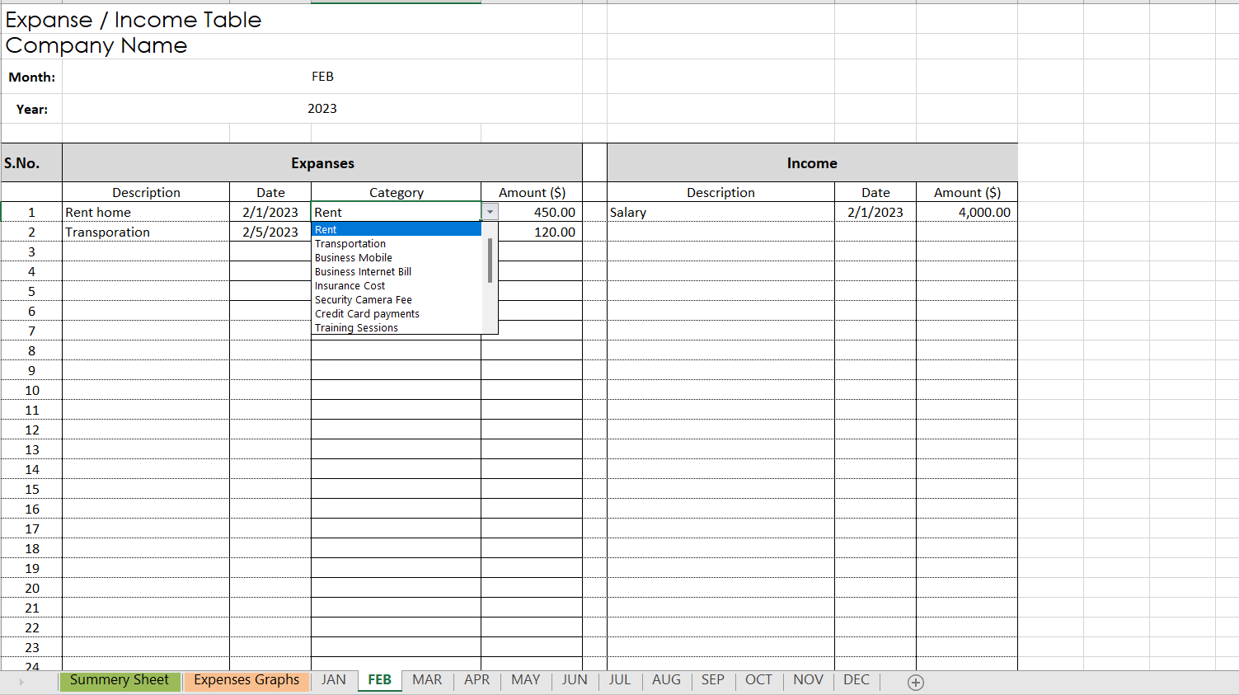The height and width of the screenshot is (695, 1239).
Task: Switch to the Summery Sheet tab
Action: pyautogui.click(x=119, y=680)
